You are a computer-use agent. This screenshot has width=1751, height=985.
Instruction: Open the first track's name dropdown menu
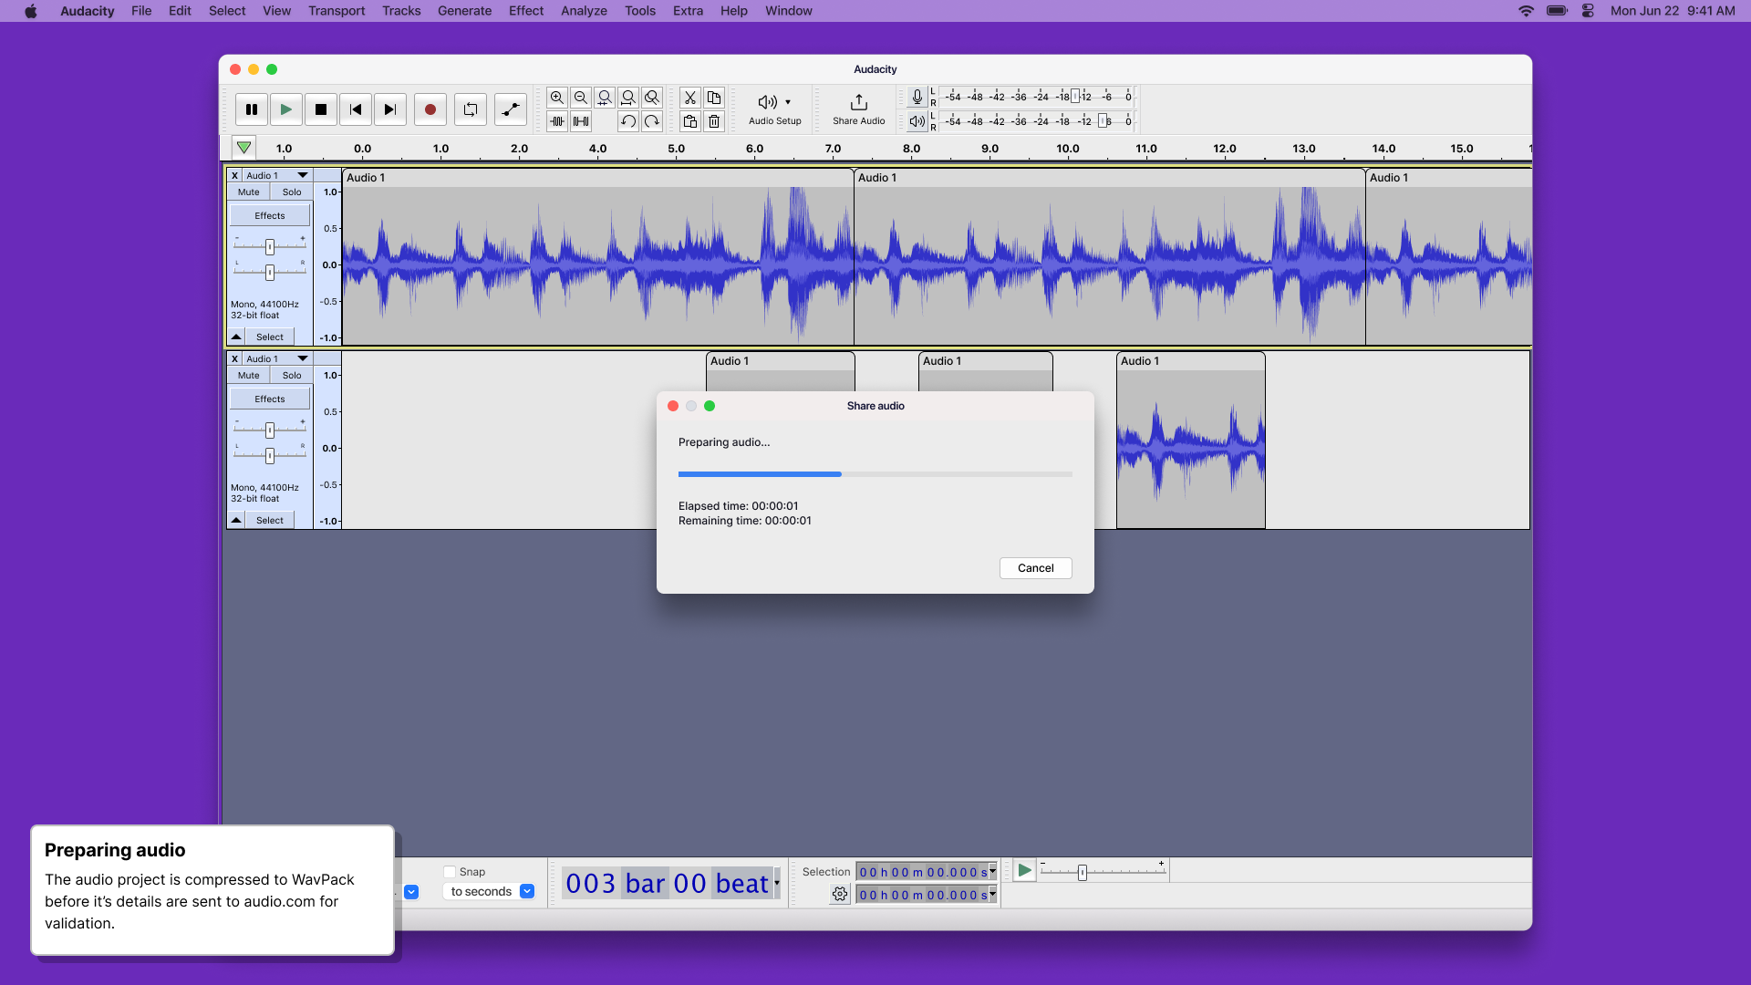(x=301, y=175)
